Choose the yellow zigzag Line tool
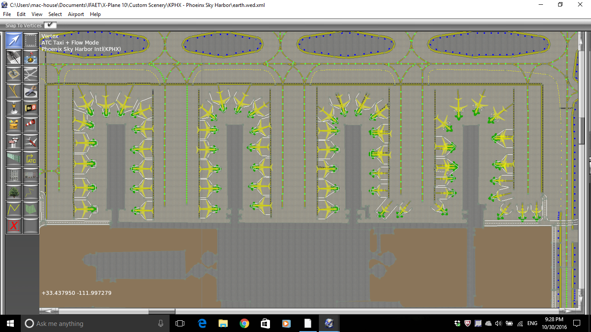 [x=14, y=209]
